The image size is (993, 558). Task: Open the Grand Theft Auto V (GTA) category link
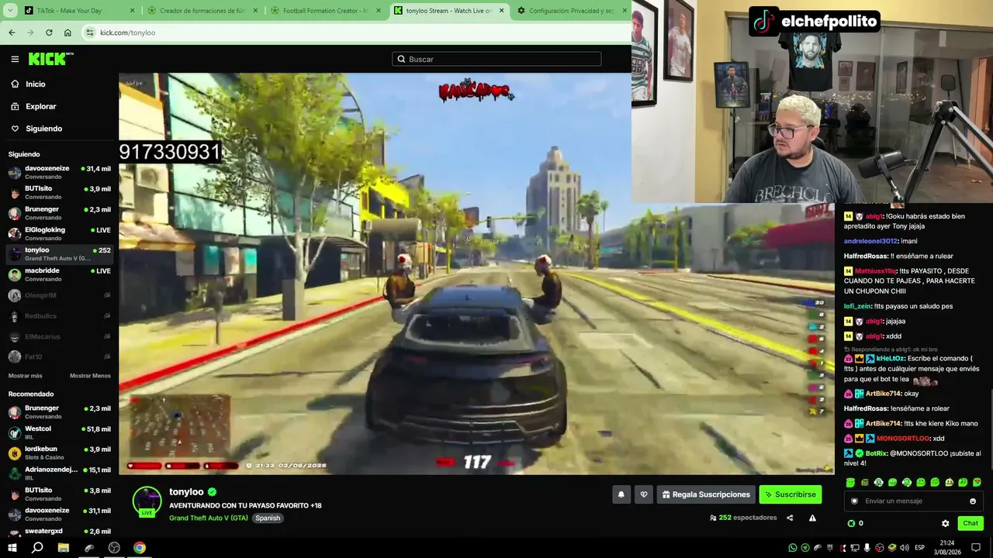[209, 518]
